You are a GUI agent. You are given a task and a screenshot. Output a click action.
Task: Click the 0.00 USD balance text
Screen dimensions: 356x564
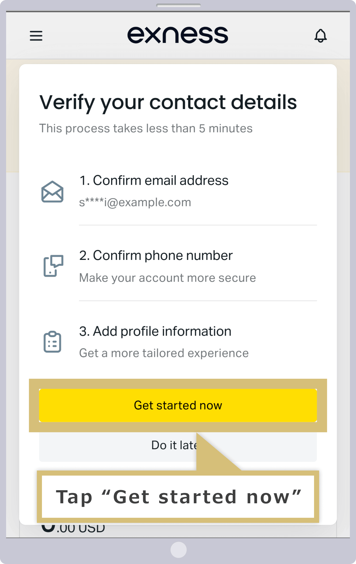(x=73, y=528)
